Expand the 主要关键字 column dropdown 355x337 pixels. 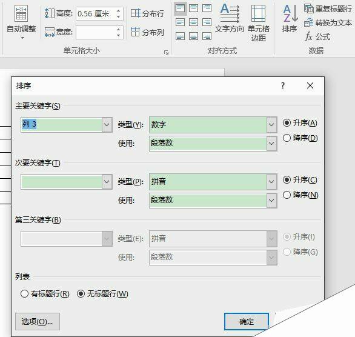[107, 125]
